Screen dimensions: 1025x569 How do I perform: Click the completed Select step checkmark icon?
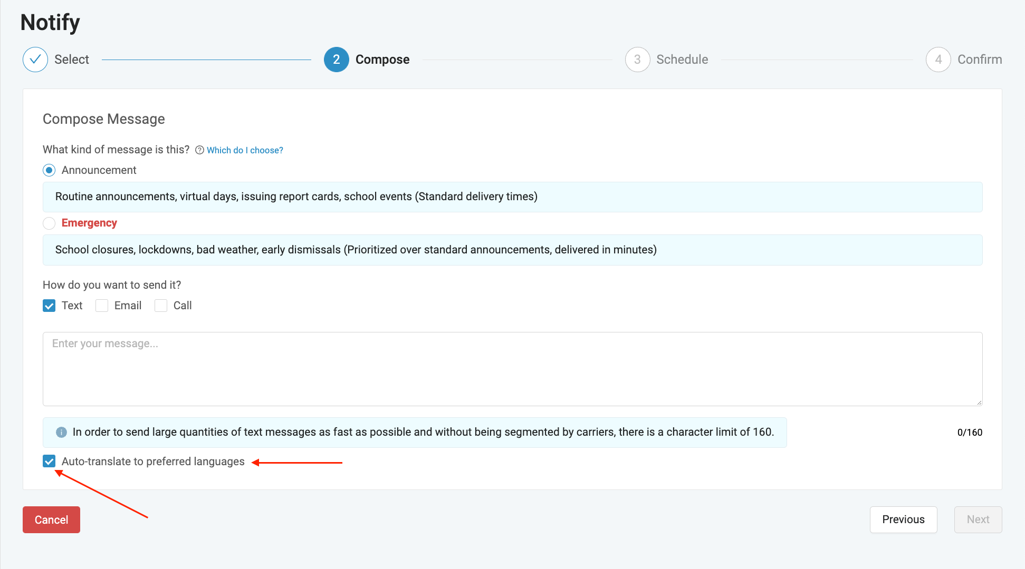35,60
